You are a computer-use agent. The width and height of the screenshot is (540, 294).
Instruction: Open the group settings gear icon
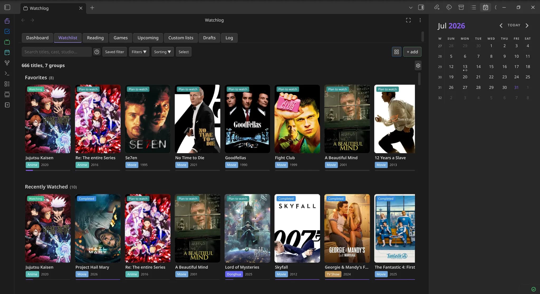tap(418, 65)
